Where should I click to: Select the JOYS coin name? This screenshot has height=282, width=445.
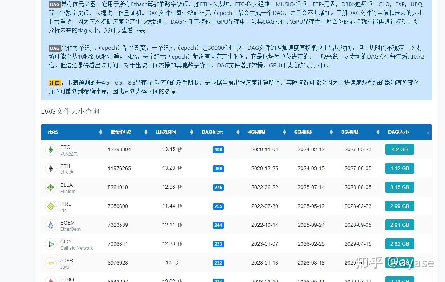point(67,261)
